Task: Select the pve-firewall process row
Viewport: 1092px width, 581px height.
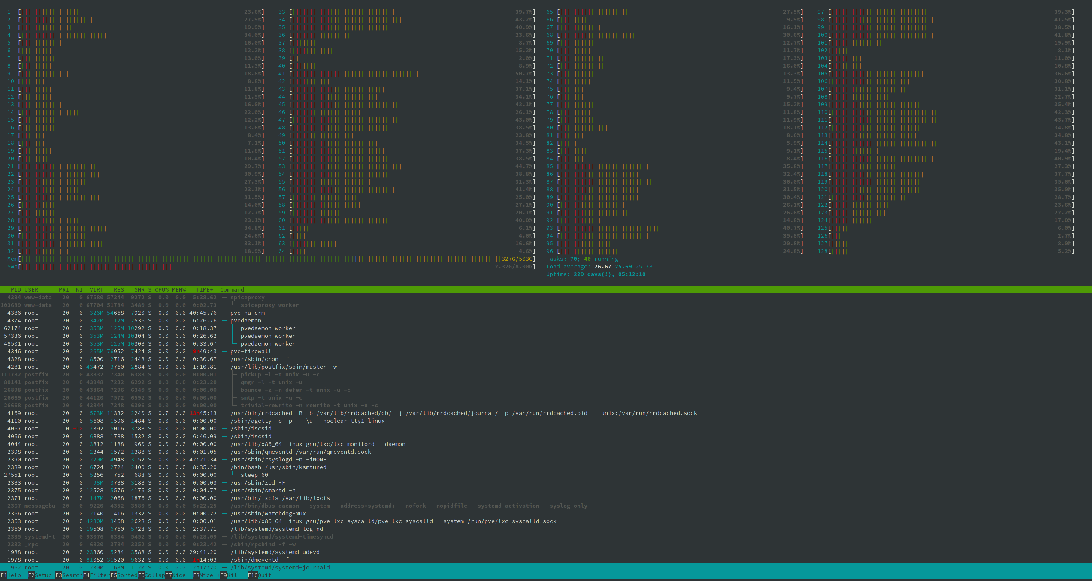Action: pyautogui.click(x=251, y=352)
